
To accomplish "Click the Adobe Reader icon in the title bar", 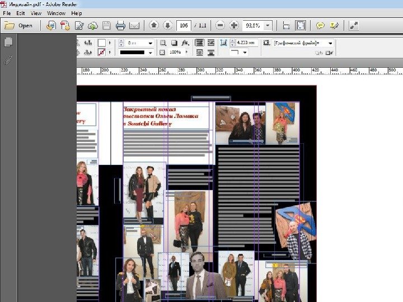I will coord(3,4).
